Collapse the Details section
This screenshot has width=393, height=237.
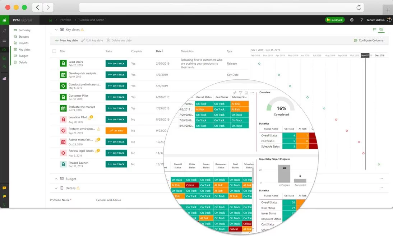(56, 188)
